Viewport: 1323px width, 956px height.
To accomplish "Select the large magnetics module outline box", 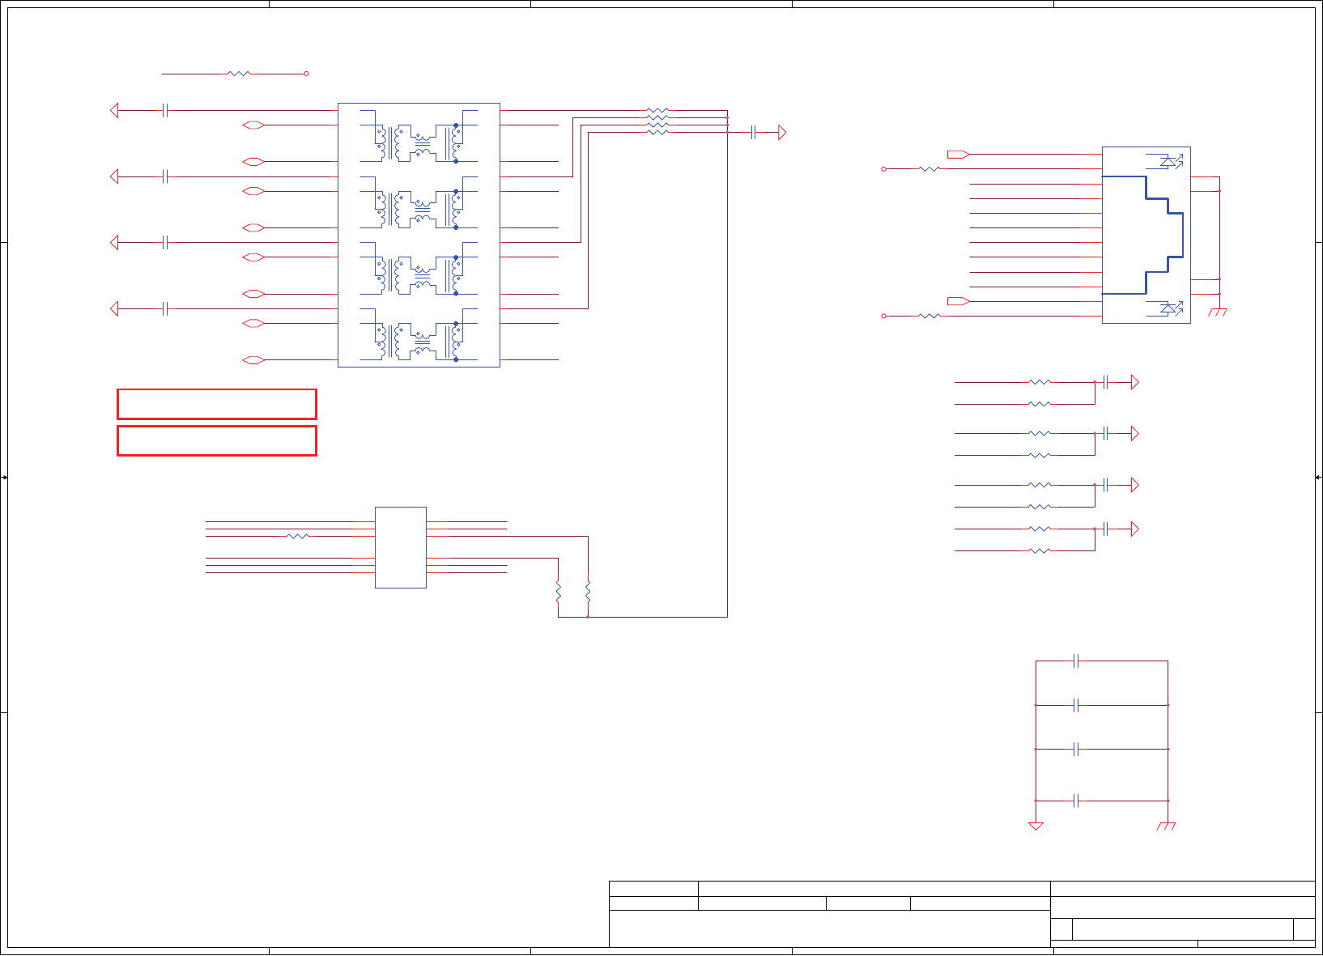I will [x=419, y=235].
